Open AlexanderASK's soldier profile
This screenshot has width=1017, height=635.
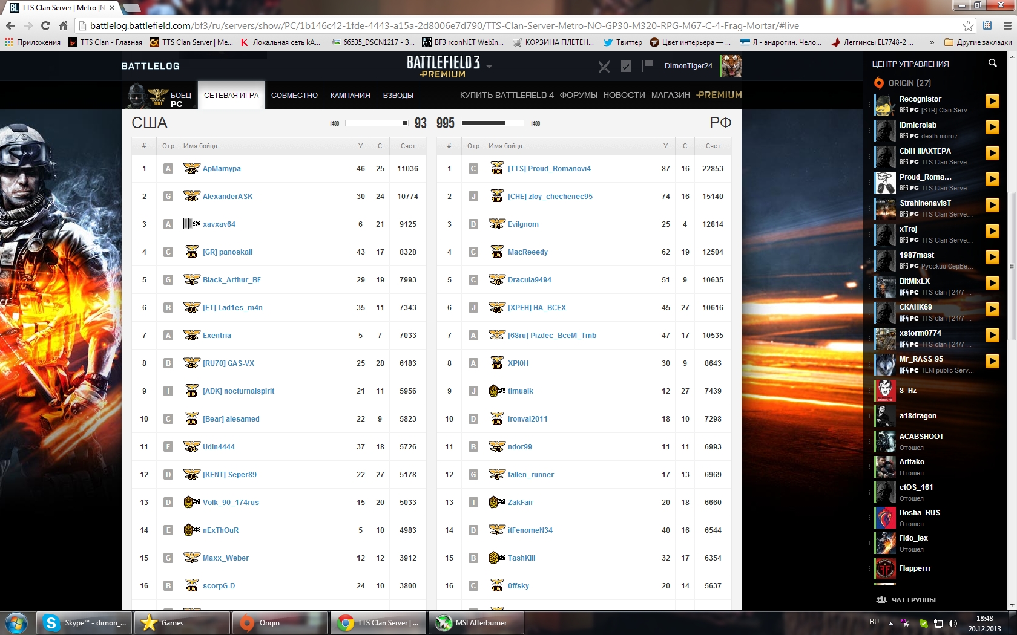pos(228,197)
